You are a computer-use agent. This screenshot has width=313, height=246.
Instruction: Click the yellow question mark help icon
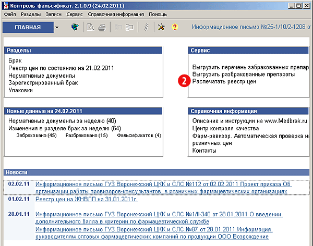pyautogui.click(x=175, y=27)
